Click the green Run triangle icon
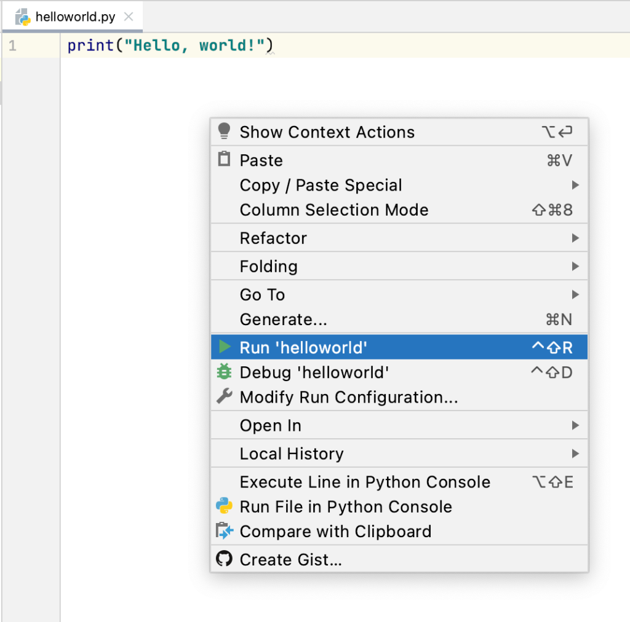 pos(225,347)
